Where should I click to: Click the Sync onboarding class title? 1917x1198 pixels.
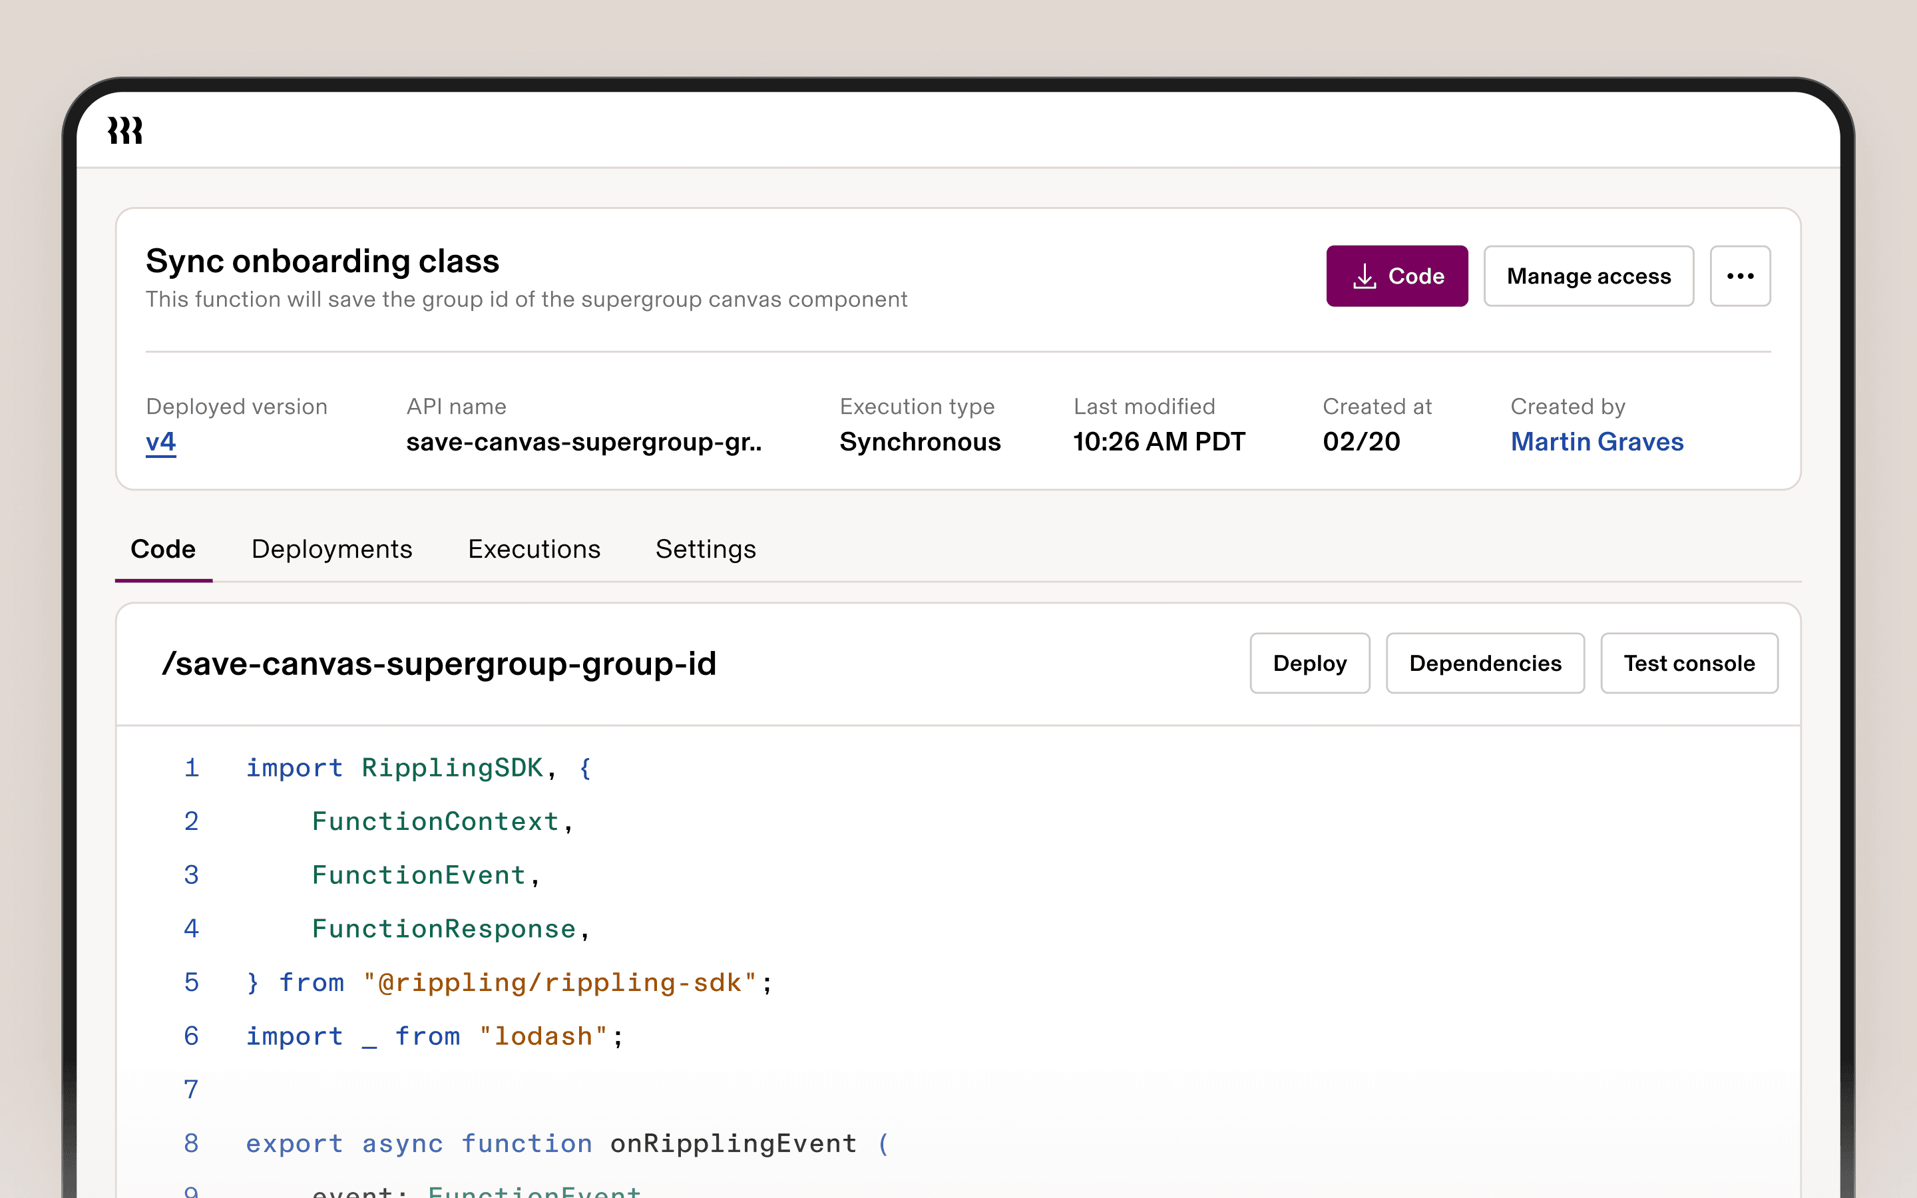[322, 261]
